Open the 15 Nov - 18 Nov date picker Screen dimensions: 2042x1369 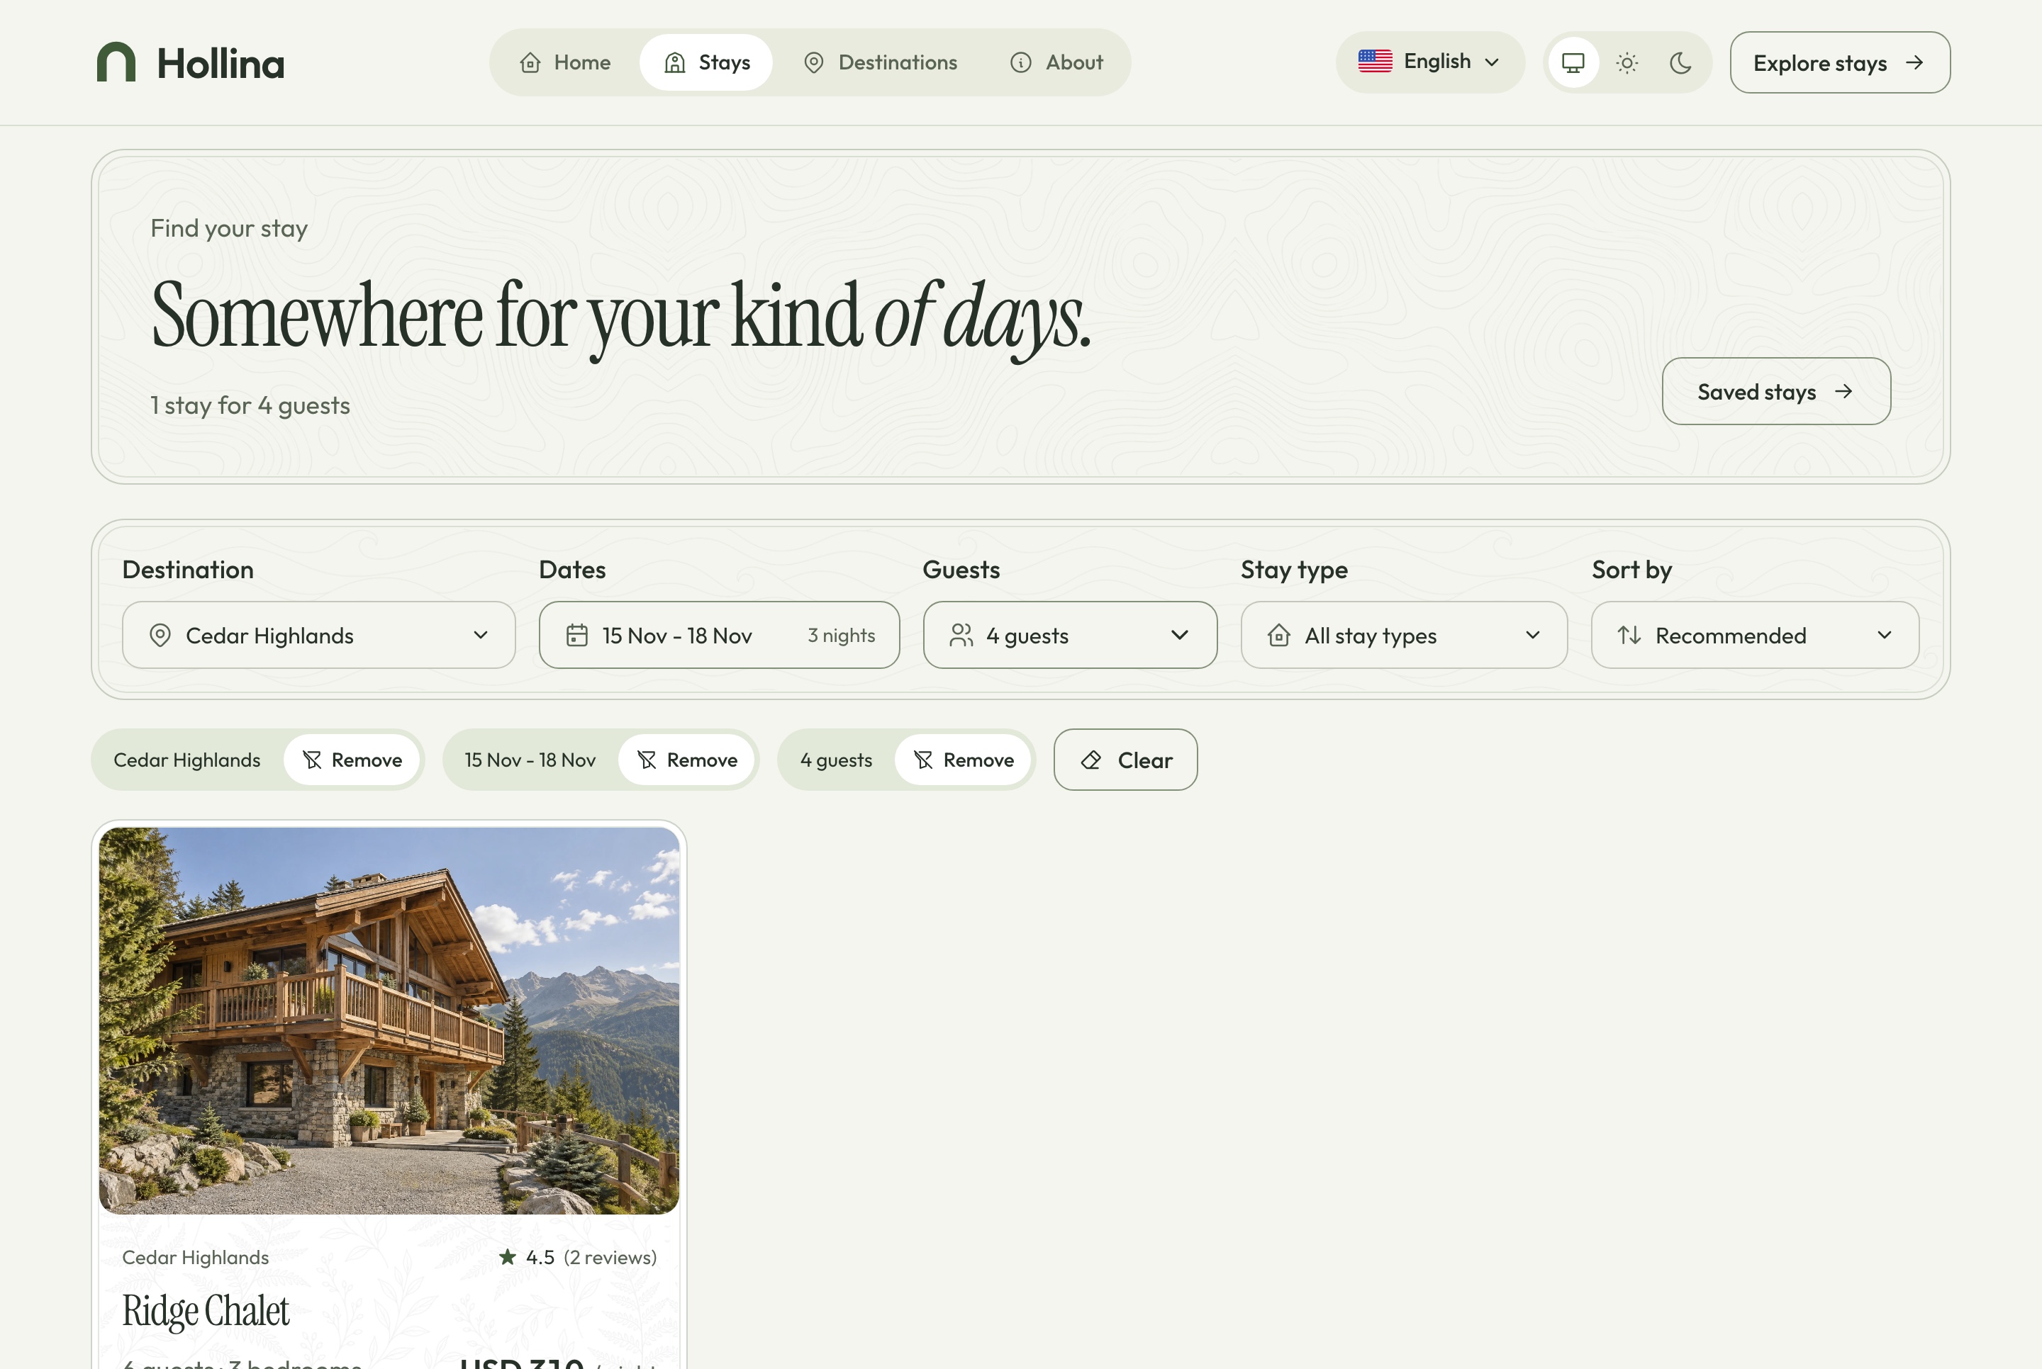point(719,635)
